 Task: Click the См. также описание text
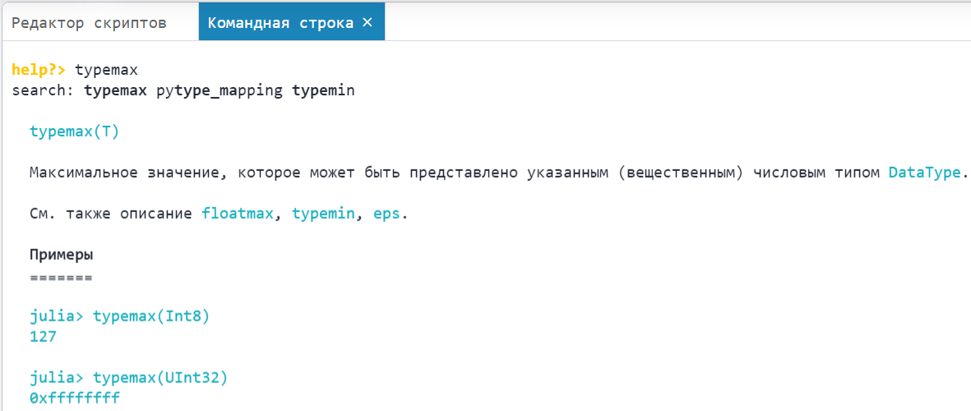(x=111, y=214)
